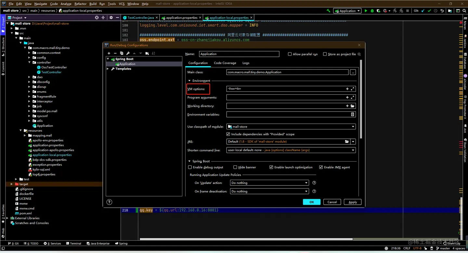Enable Allow parallel run
Image resolution: width=468 pixels, height=253 pixels.
[290, 54]
